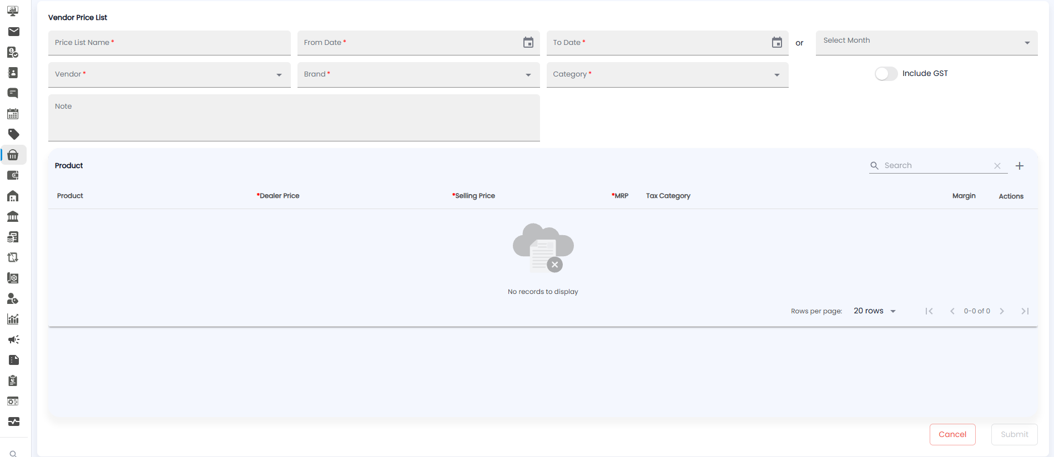The height and width of the screenshot is (457, 1054).
Task: Open the Brand dropdown
Action: tap(418, 74)
